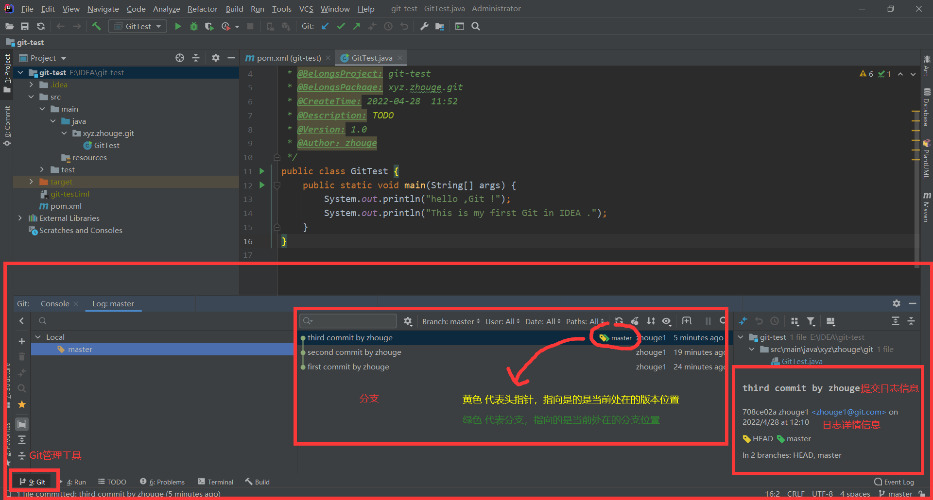
Task: Click the Show Diff blue arrows icon
Action: [x=743, y=321]
